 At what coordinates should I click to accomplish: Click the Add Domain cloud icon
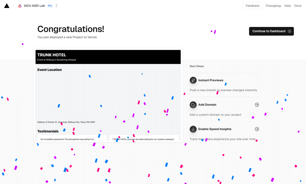pos(193,104)
